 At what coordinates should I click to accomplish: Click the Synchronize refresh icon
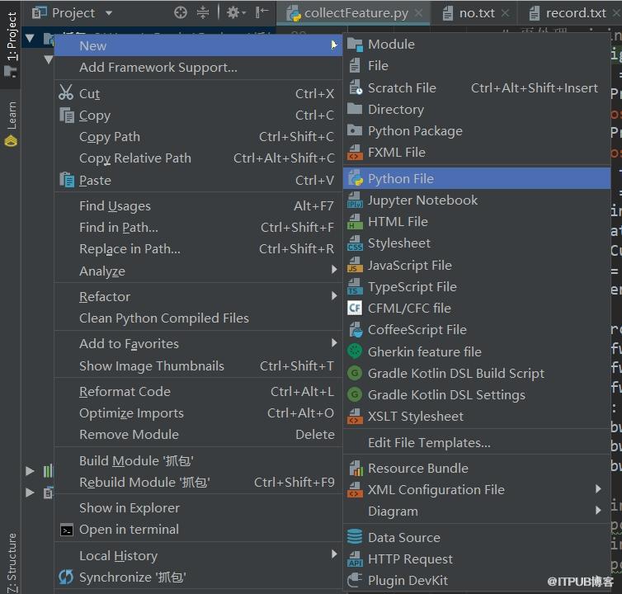[66, 577]
